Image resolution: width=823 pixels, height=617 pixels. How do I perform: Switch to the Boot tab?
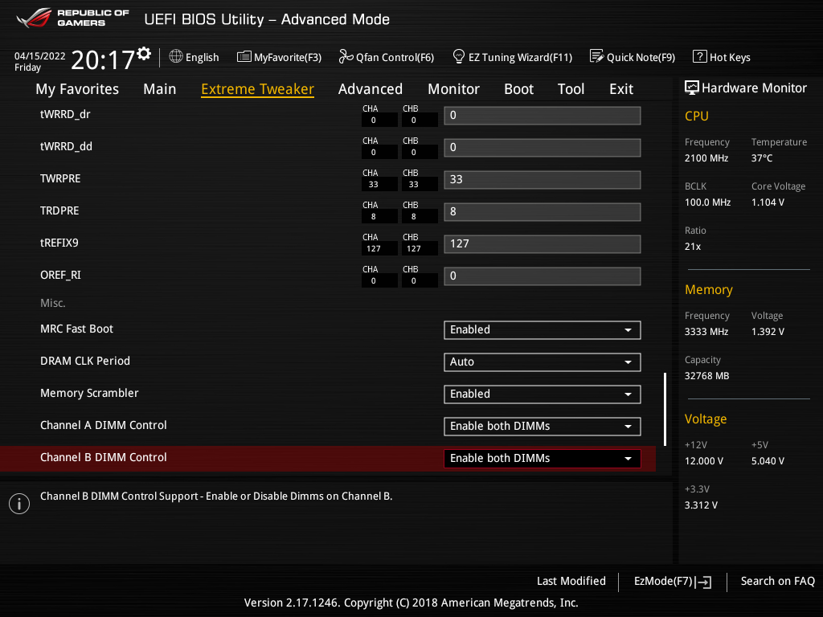(x=518, y=89)
